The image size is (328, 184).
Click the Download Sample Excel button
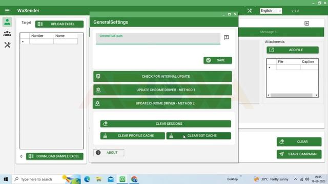55,156
